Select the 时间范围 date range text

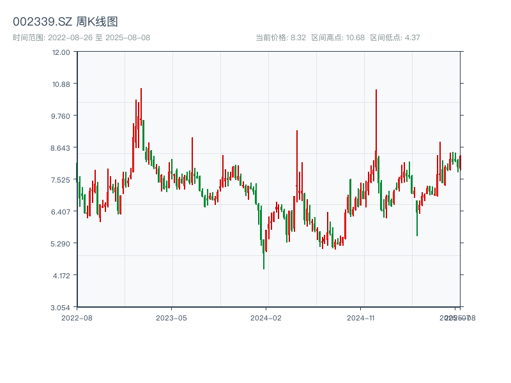click(81, 38)
